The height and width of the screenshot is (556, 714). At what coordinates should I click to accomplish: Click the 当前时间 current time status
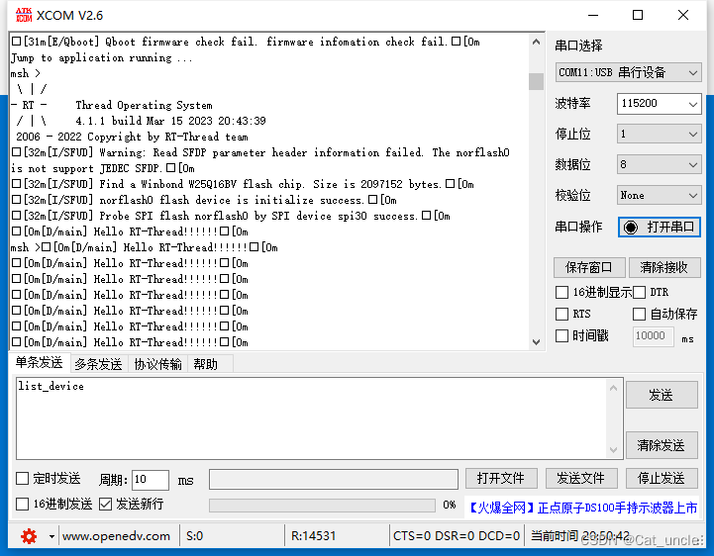pyautogui.click(x=580, y=536)
